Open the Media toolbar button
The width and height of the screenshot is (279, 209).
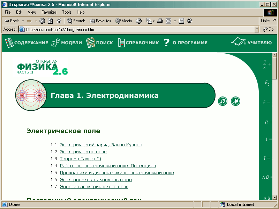tap(124, 21)
